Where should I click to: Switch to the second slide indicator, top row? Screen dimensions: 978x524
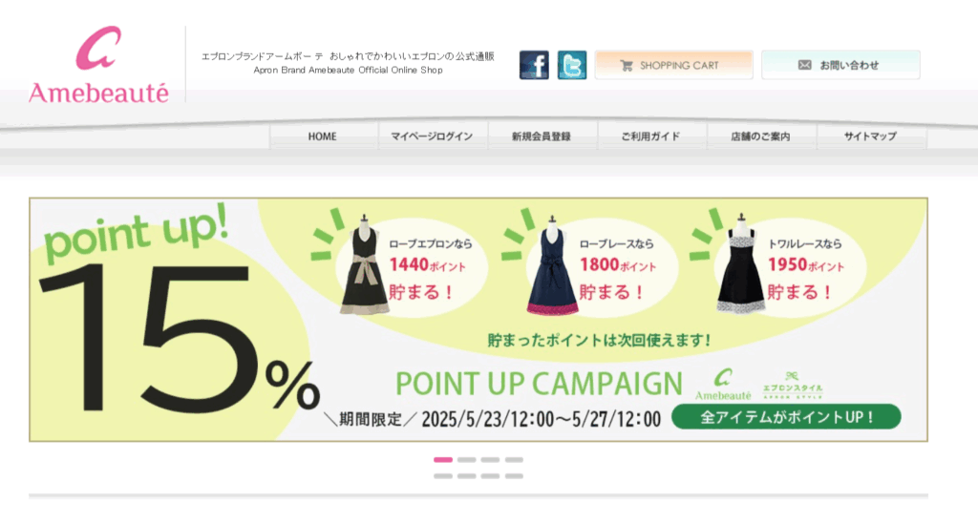[466, 460]
